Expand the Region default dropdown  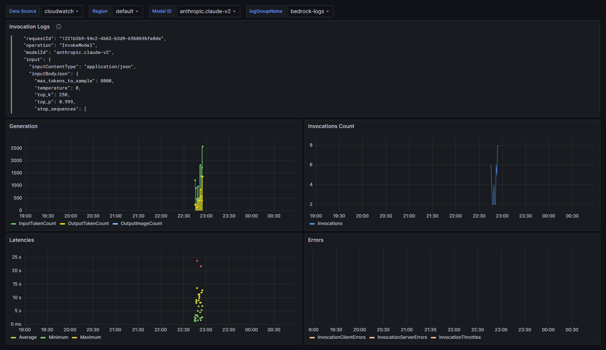(127, 11)
